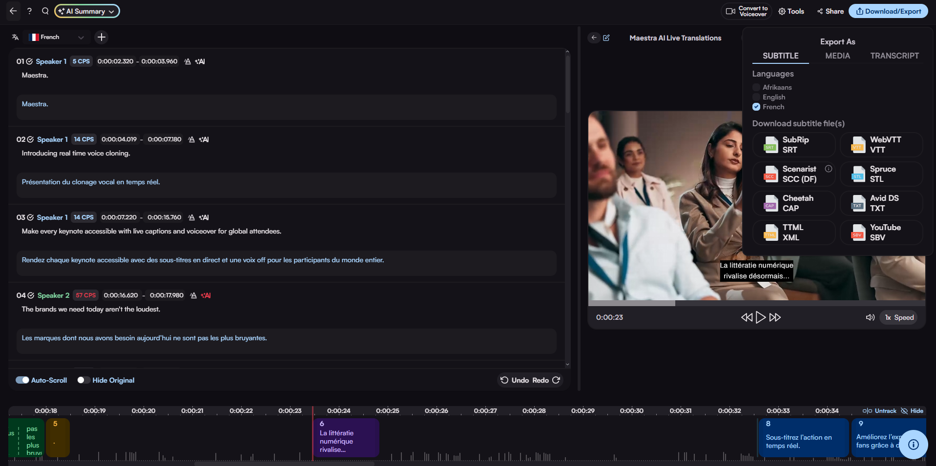Screen dimensions: 936x466
Task: Switch to the TRANSCRIPT export tab
Action: [x=894, y=56]
